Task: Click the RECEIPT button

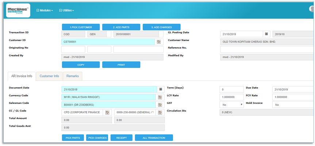Action: pyautogui.click(x=122, y=138)
